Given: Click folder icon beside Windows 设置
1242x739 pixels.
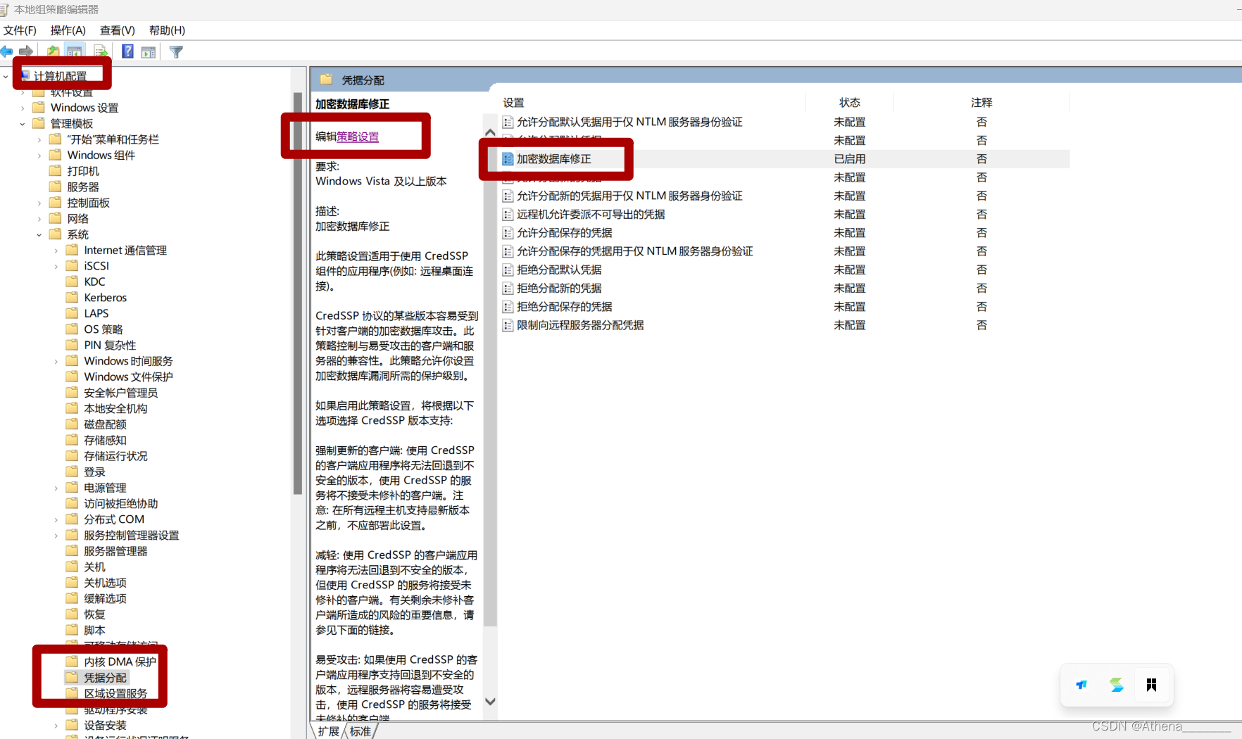Looking at the screenshot, I should point(39,107).
